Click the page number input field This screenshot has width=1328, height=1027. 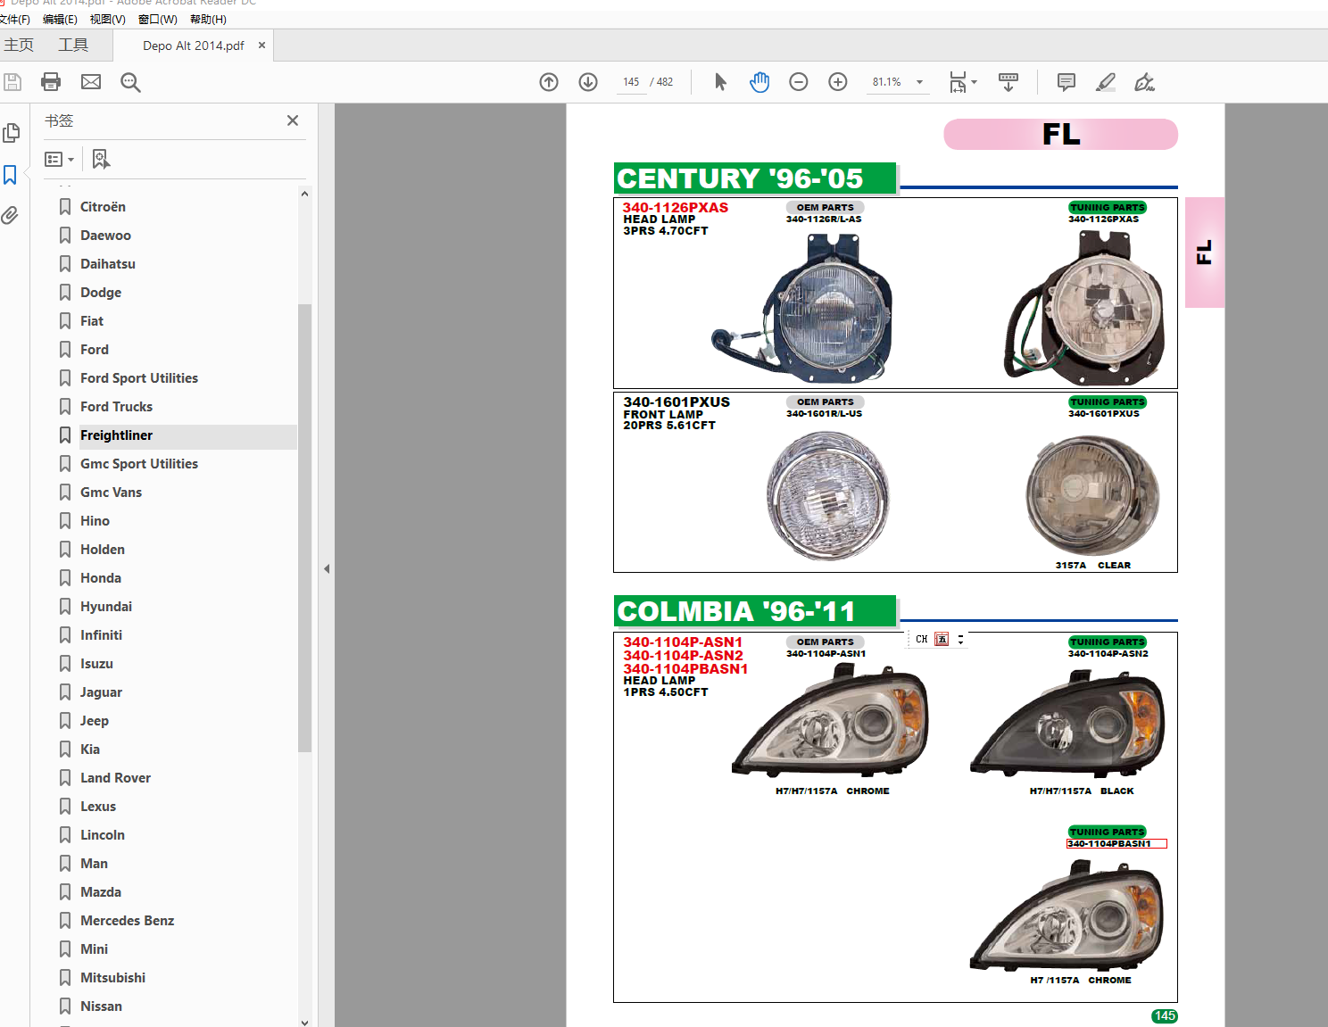(631, 82)
